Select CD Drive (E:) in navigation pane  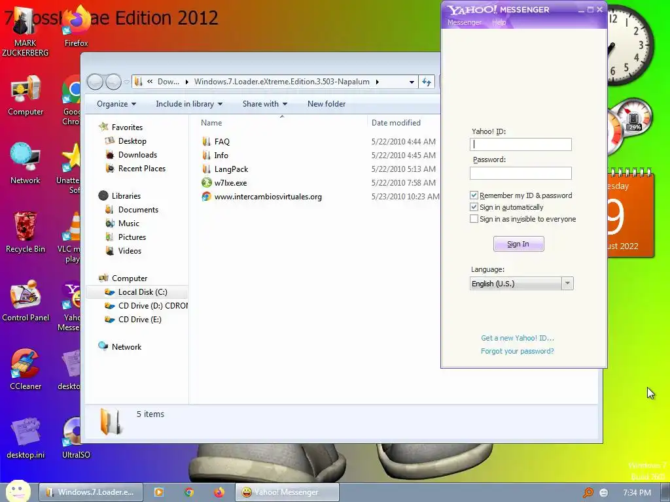(139, 319)
